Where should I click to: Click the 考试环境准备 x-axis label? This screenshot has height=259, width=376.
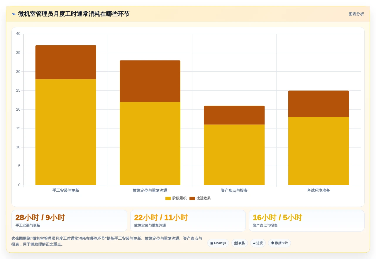(319, 191)
